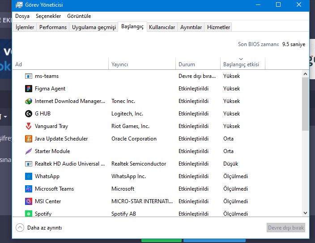The height and width of the screenshot is (243, 315).
Task: Sort by the Ad column header
Action: (60, 64)
